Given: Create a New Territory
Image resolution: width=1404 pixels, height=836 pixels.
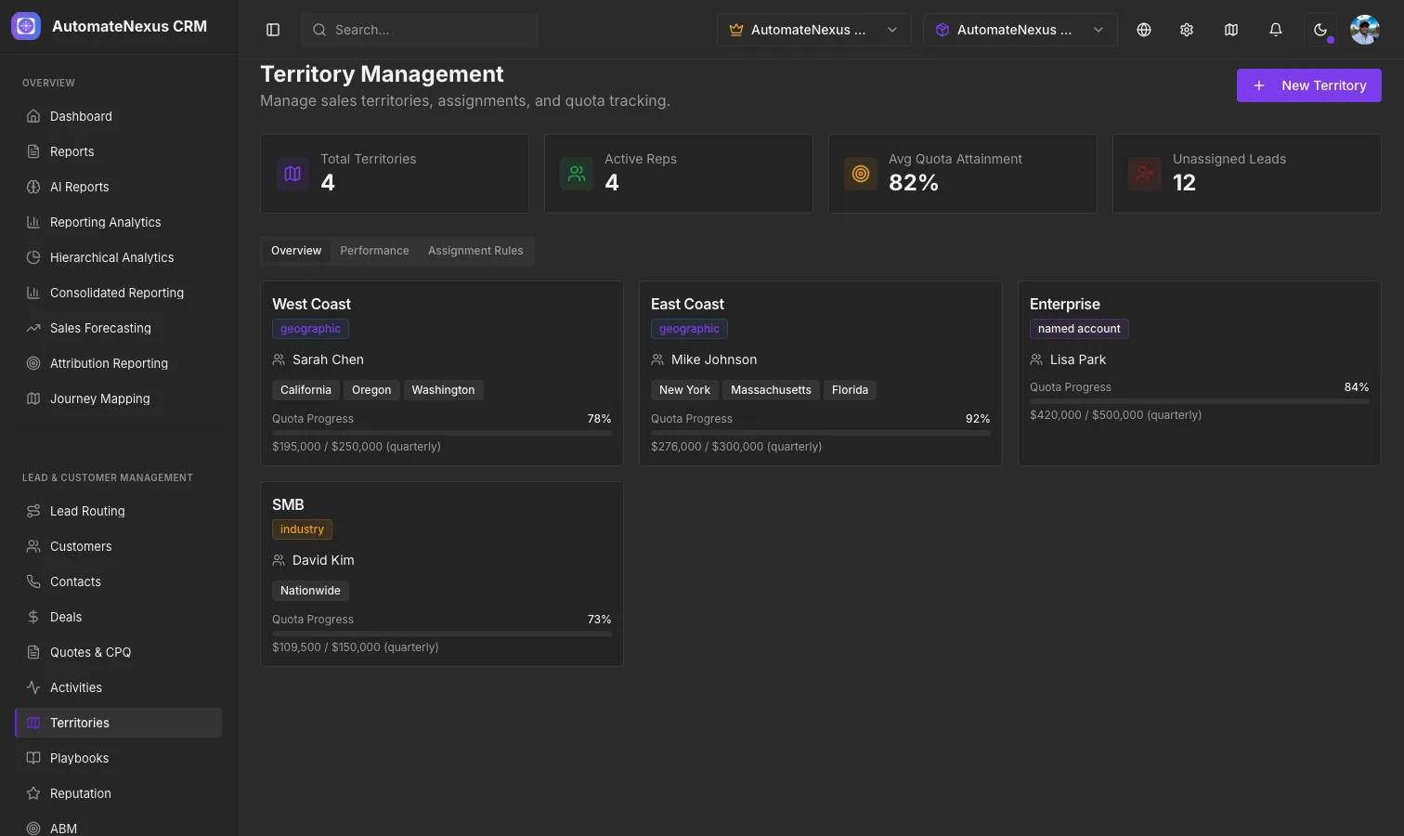Looking at the screenshot, I should tap(1309, 85).
